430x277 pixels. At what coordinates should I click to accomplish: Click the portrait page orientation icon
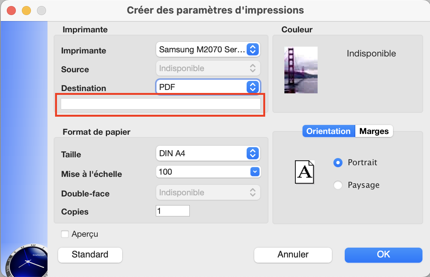(304, 172)
